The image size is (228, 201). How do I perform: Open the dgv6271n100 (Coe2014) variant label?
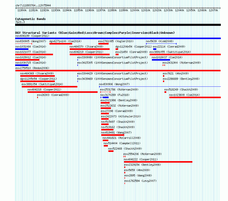(65, 41)
